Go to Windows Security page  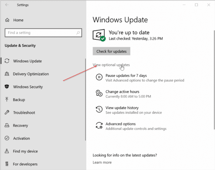click(x=28, y=87)
